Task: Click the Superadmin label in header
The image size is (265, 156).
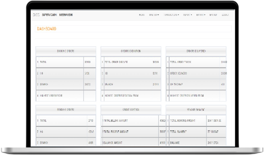Action: [x=49, y=15]
